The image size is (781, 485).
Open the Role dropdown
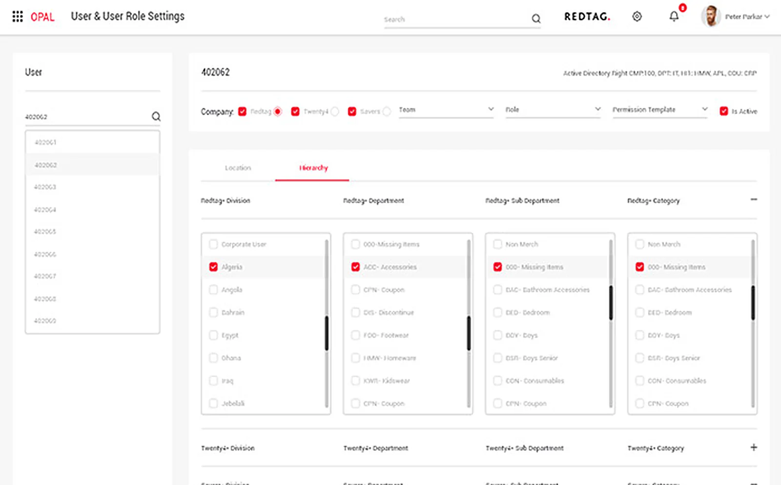(x=553, y=110)
